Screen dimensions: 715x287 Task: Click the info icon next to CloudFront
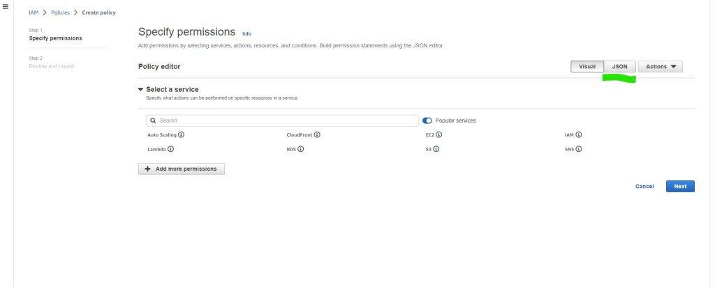click(317, 134)
